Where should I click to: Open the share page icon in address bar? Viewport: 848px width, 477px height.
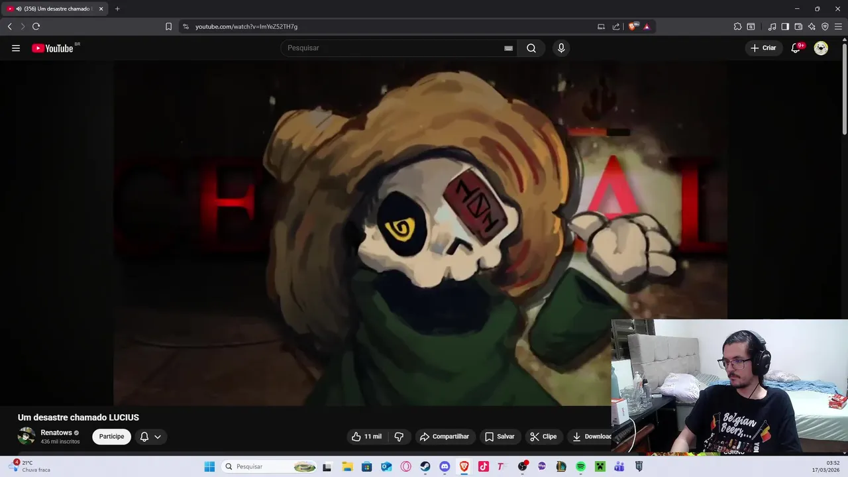616,26
